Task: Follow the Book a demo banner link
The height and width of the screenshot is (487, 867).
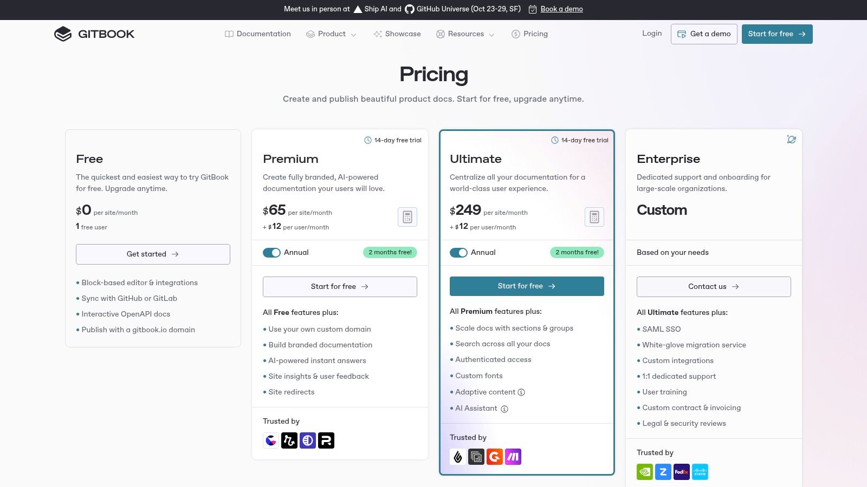Action: [x=561, y=9]
